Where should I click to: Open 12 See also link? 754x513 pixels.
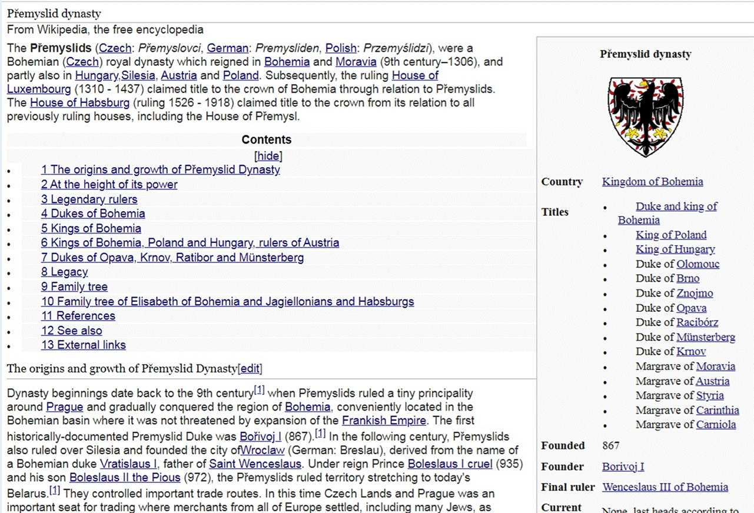71,330
